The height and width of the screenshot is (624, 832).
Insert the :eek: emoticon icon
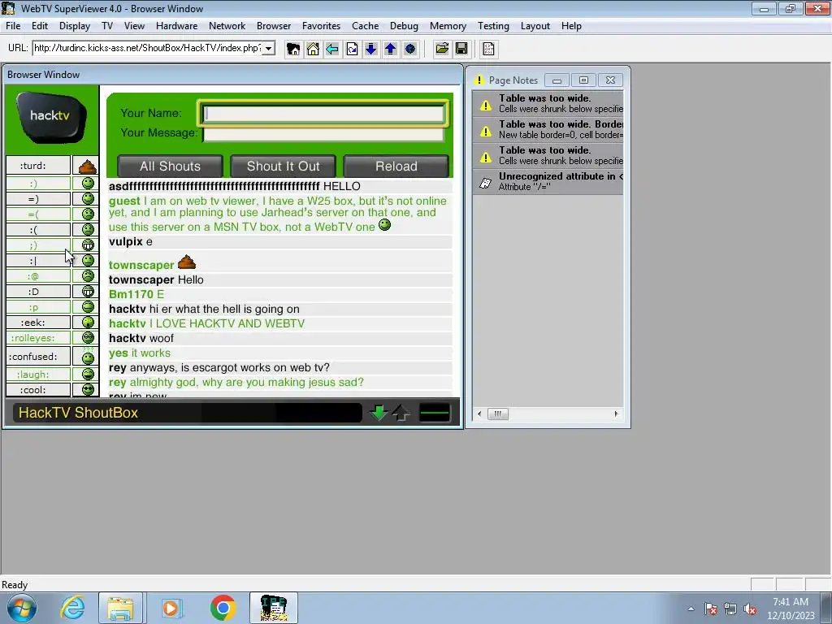pos(88,322)
